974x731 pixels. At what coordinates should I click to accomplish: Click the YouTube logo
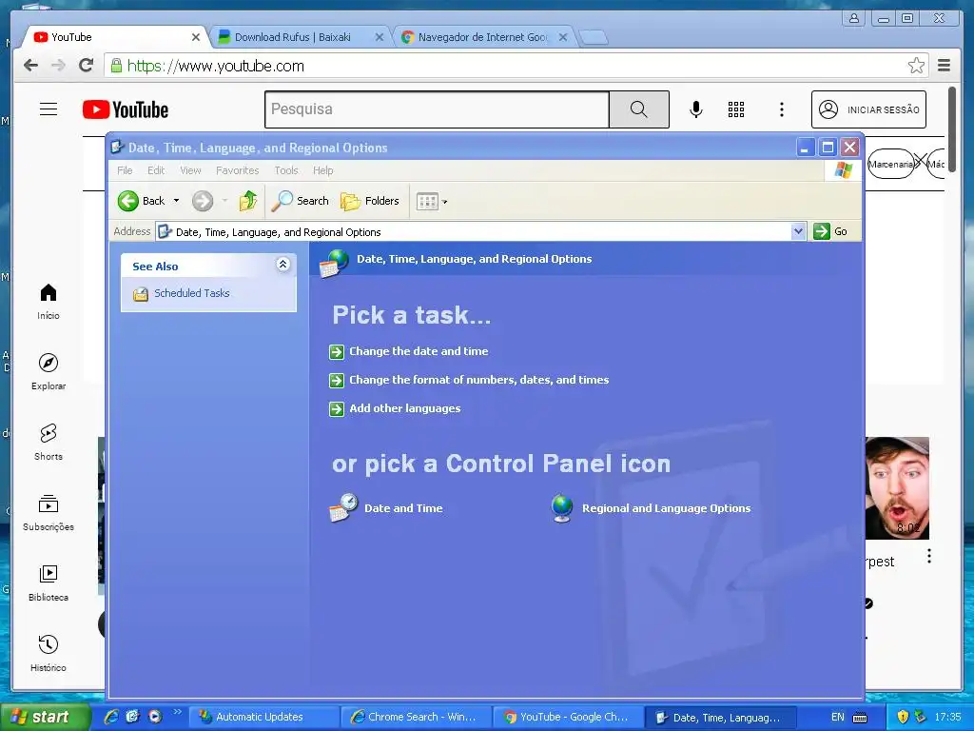click(x=126, y=110)
